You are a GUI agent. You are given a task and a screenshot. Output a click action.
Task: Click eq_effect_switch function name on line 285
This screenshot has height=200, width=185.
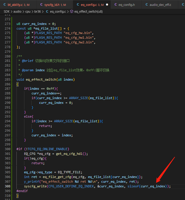[x=41, y=79]
